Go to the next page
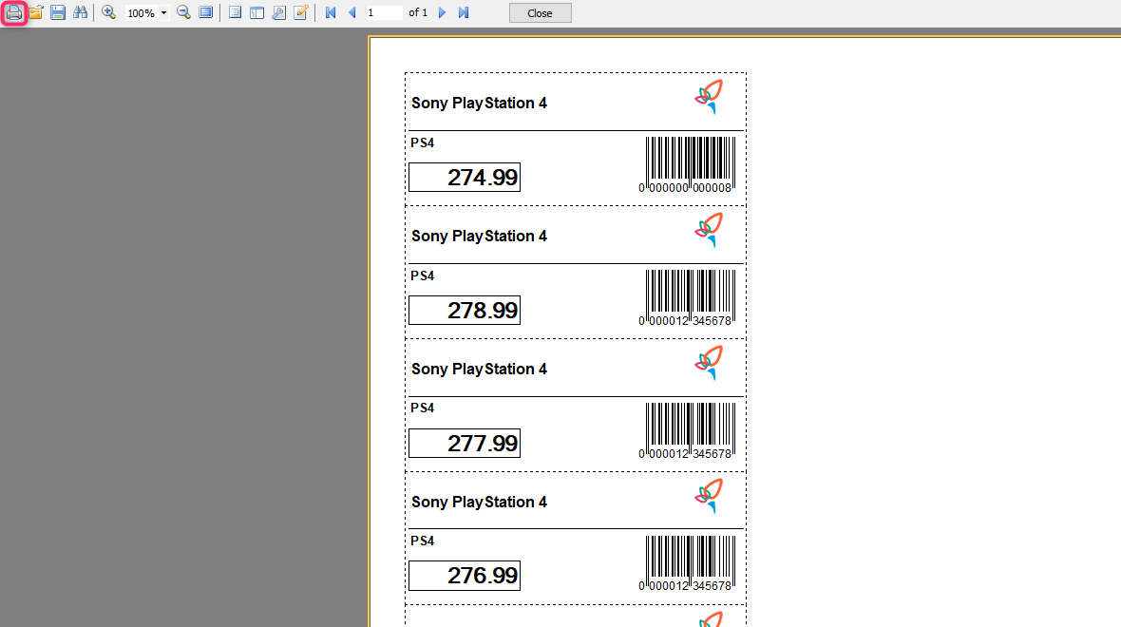Image resolution: width=1121 pixels, height=627 pixels. pyautogui.click(x=442, y=13)
